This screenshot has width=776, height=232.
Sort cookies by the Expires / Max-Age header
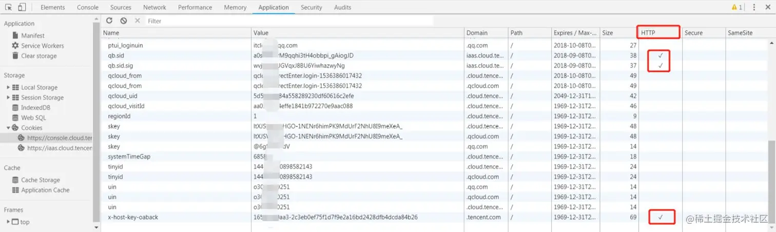point(575,33)
